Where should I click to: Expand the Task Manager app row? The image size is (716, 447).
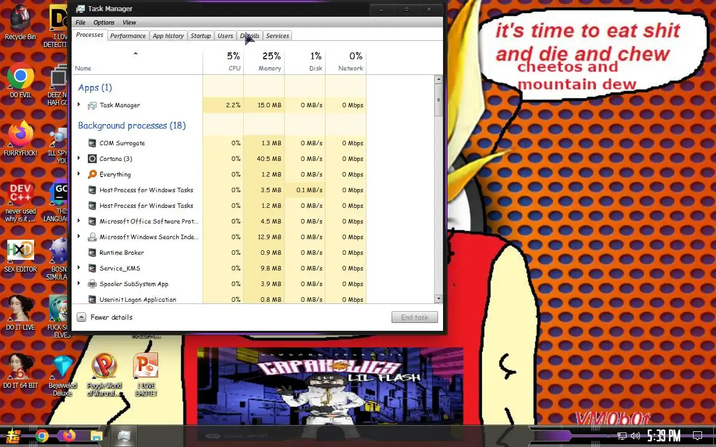[79, 105]
